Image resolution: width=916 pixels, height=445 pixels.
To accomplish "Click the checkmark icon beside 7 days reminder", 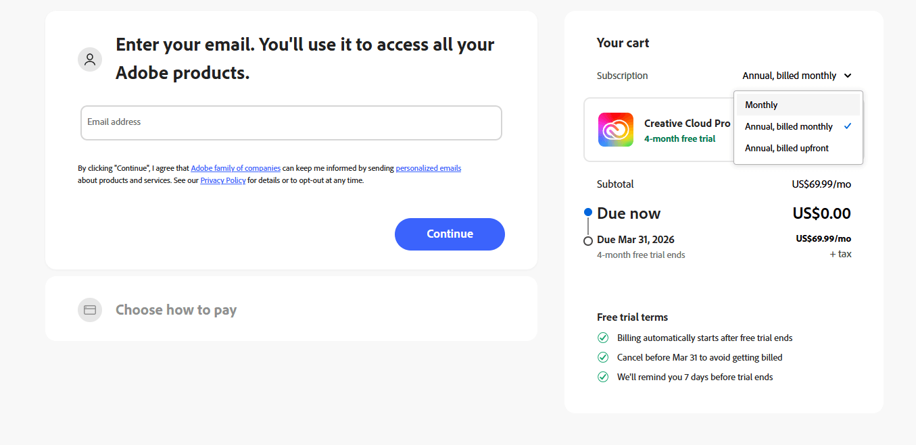I will (603, 377).
